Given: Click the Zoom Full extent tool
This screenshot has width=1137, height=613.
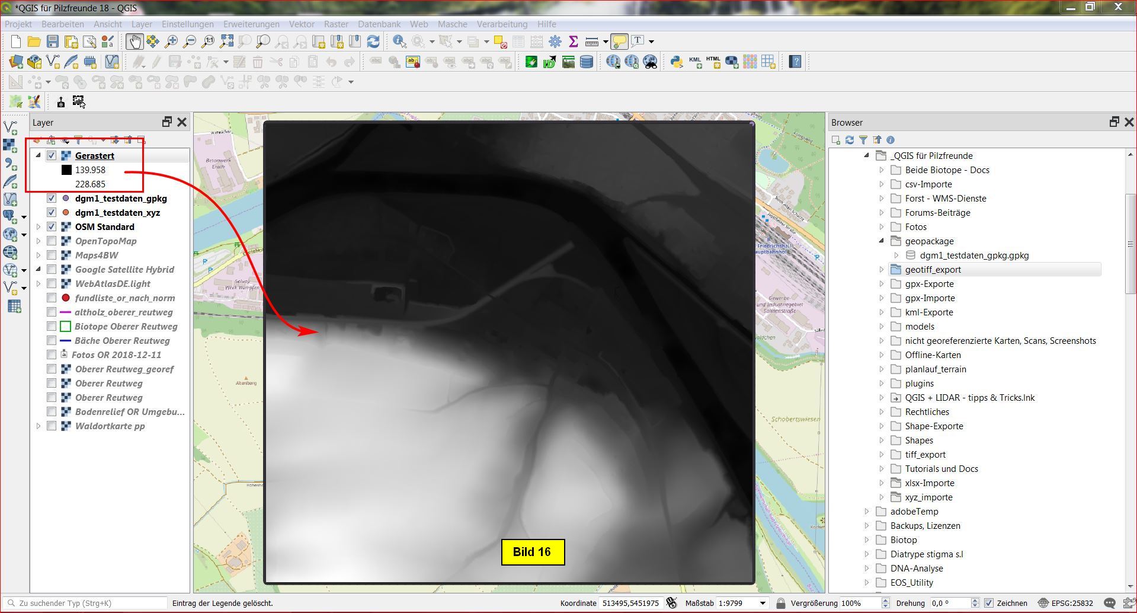Looking at the screenshot, I should [x=226, y=41].
